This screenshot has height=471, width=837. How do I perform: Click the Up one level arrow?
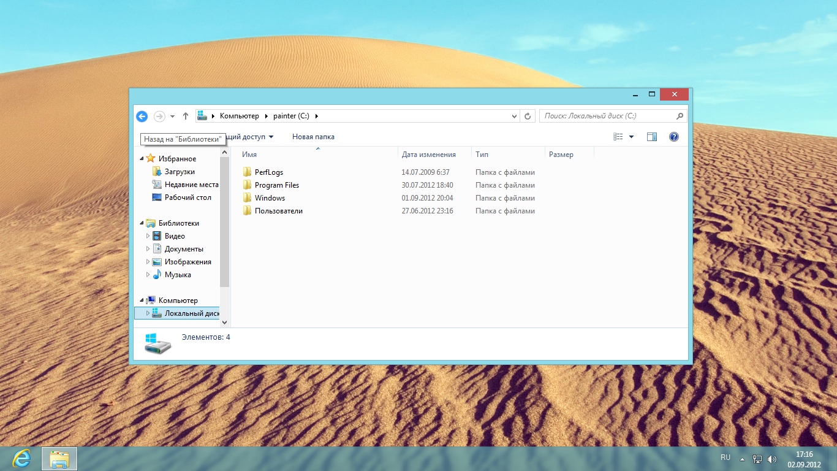186,116
